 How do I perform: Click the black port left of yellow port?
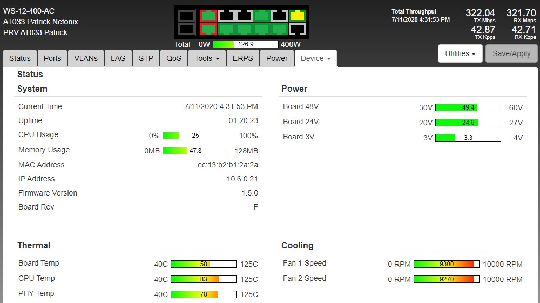(280, 16)
